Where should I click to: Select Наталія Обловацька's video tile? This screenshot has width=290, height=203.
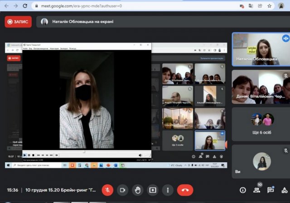(x=261, y=49)
